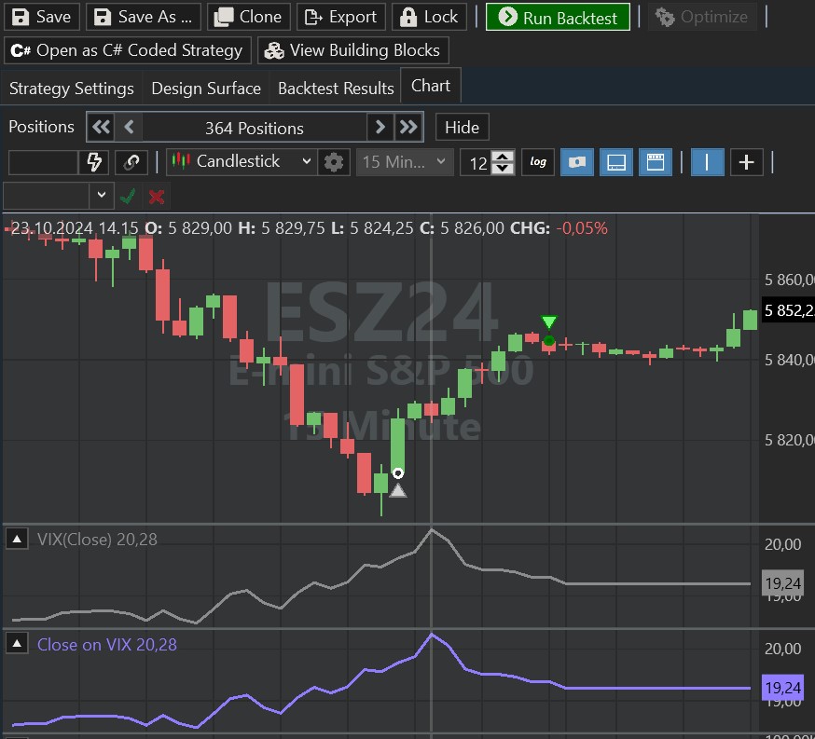
Task: Go to next position arrow
Action: click(x=380, y=128)
